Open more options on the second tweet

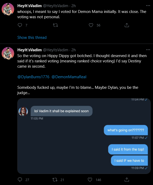(148, 50)
